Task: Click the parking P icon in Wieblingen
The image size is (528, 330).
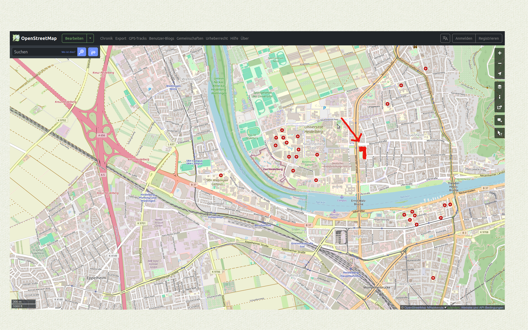Action: click(x=150, y=89)
